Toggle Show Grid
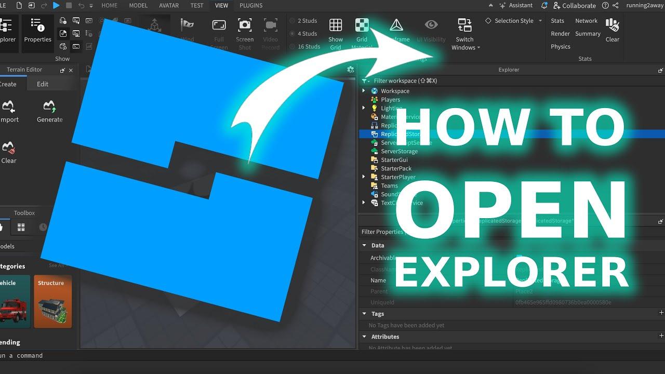The image size is (665, 374). pyautogui.click(x=336, y=30)
